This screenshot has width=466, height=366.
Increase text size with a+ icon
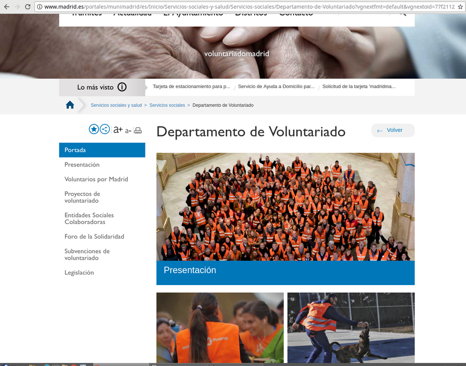(118, 130)
